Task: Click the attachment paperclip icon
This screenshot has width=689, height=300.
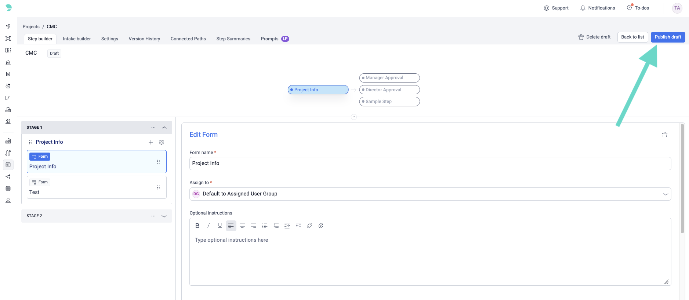Action: pos(321,226)
